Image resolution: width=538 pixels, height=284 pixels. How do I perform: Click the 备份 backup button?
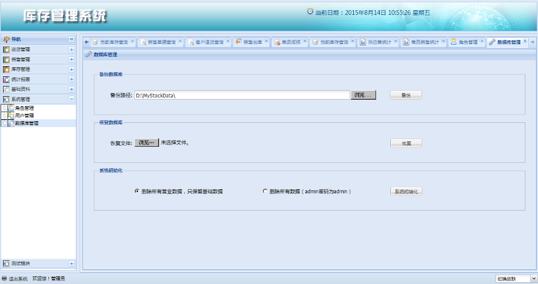tap(406, 95)
